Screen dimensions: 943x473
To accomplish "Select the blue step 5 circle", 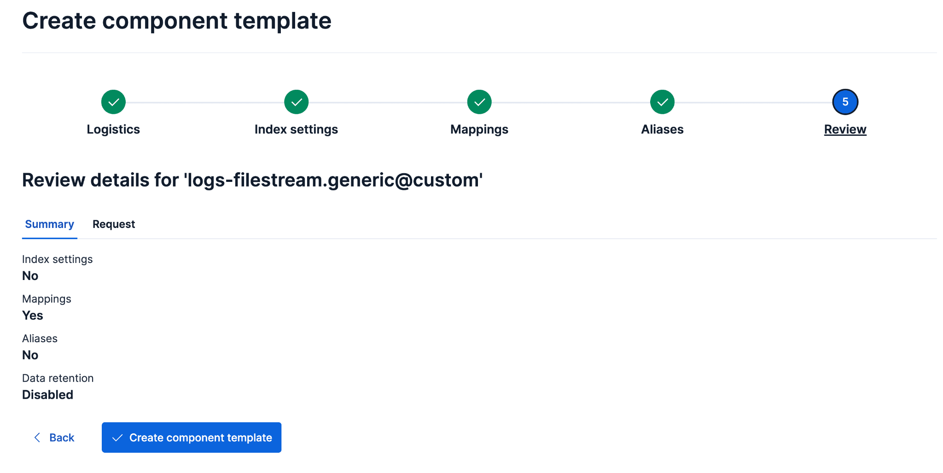I will click(x=845, y=102).
